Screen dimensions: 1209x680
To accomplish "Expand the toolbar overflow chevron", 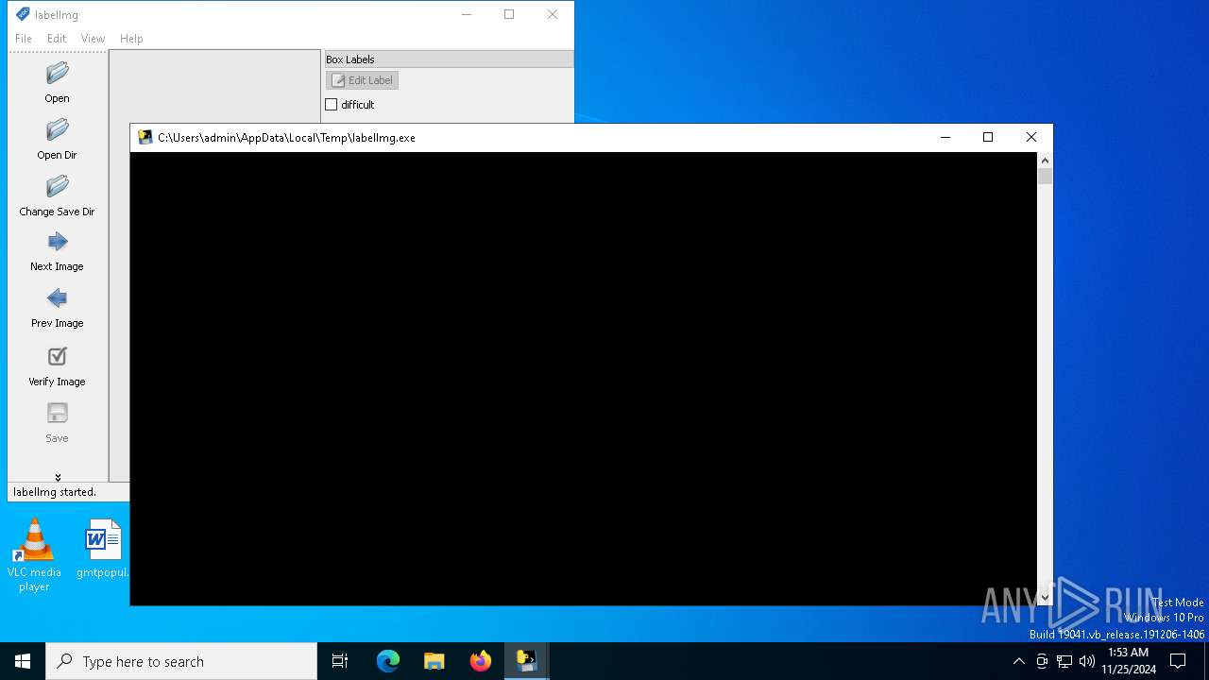I will 58,477.
